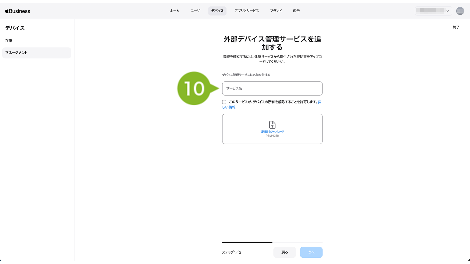Click the Apple Business logo

pyautogui.click(x=18, y=11)
